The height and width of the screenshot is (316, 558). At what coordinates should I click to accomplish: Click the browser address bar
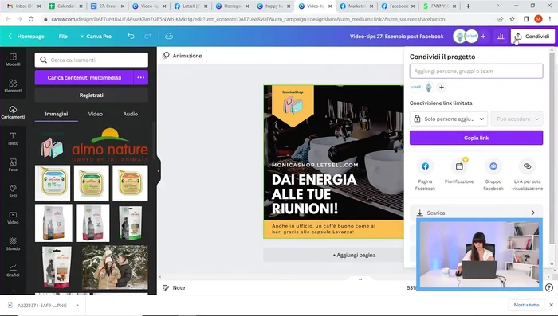(248, 19)
